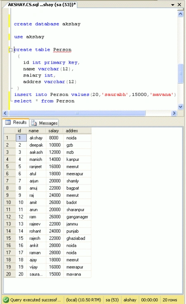Click the horizontal scroll right arrow
186x304 pixels.
pyautogui.click(x=174, y=113)
